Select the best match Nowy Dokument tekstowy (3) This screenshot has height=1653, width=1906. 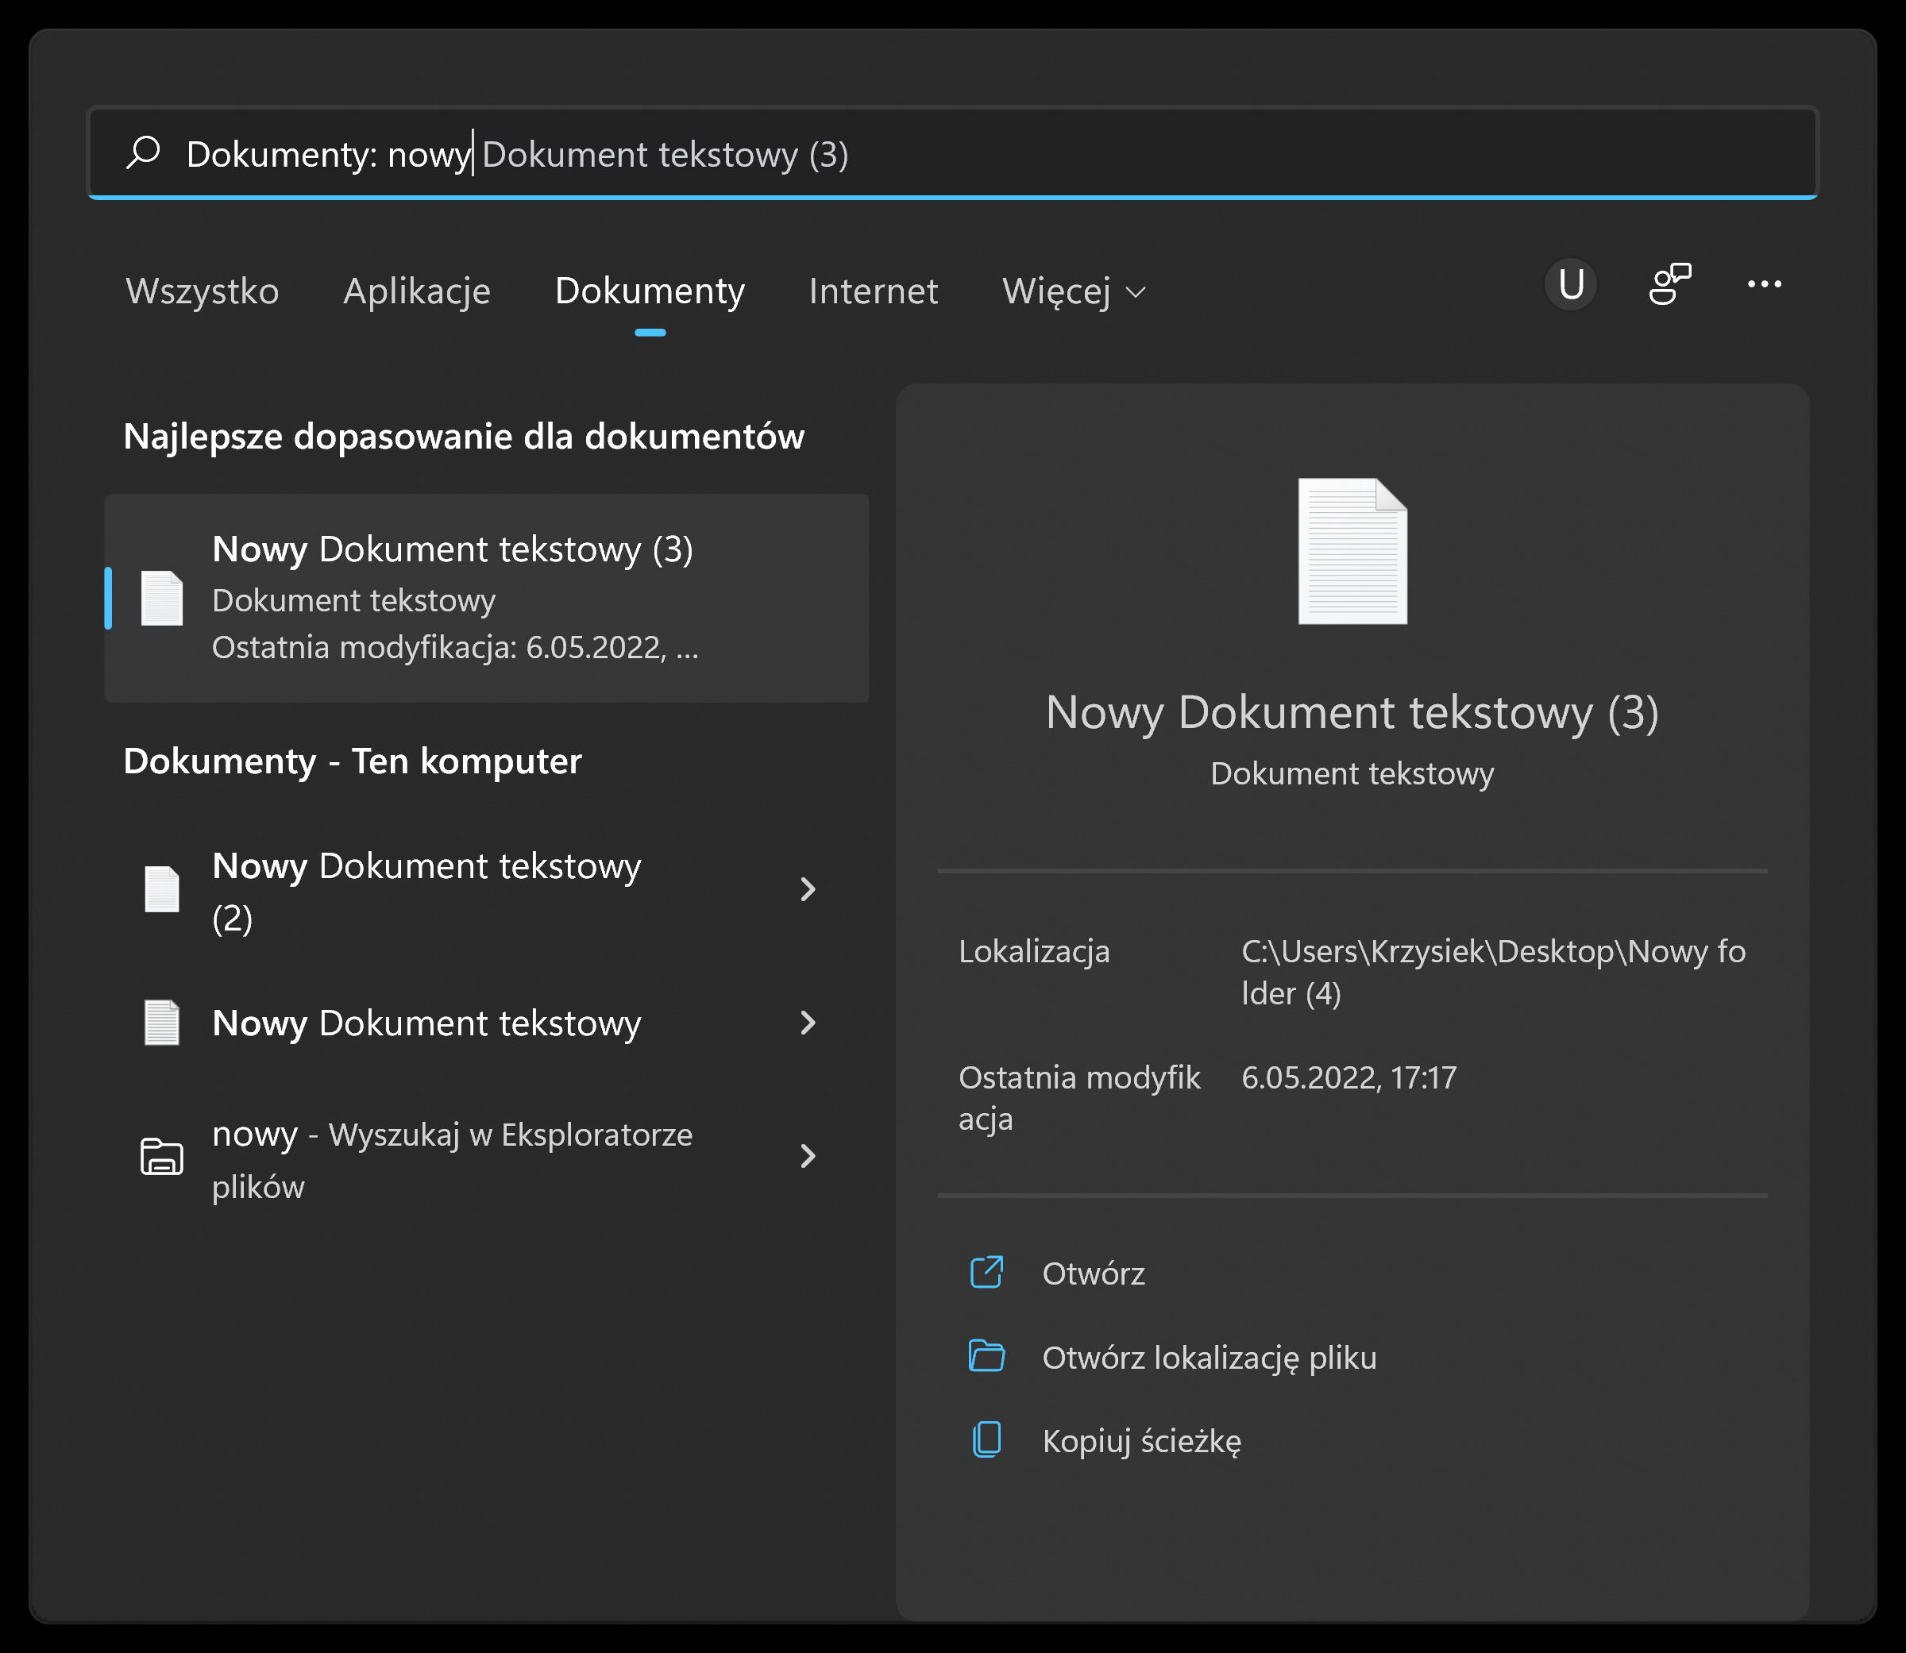coord(486,599)
